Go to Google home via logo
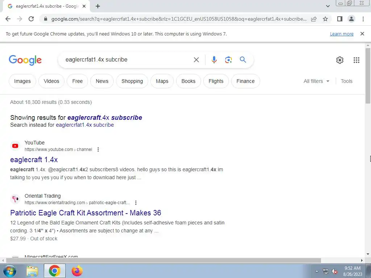The width and height of the screenshot is (371, 278). click(x=25, y=60)
